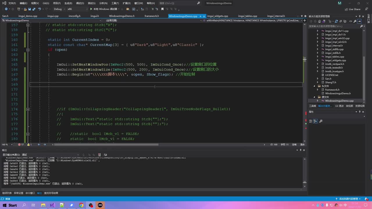Switch to the imgui_widgets.cpp editor tab
Viewport: 372px width, 209px height.
click(x=218, y=16)
